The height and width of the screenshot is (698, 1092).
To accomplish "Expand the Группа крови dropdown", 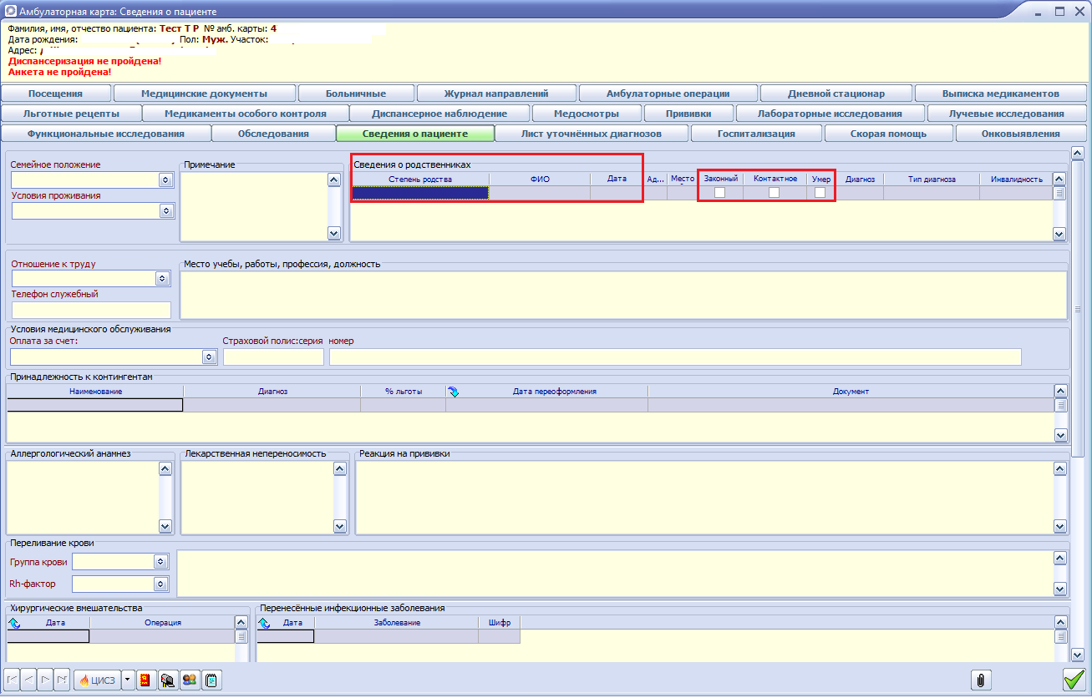I will [x=160, y=562].
